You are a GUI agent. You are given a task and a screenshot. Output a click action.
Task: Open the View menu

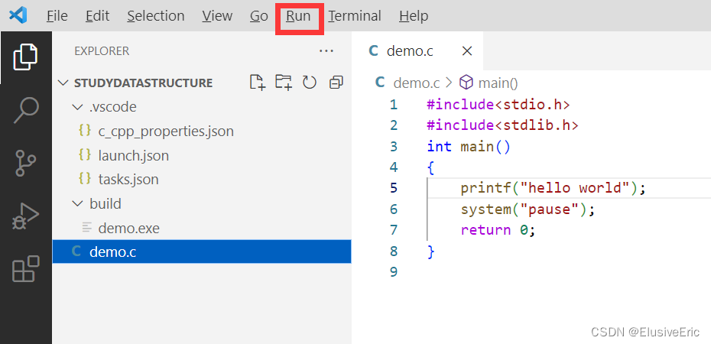coord(217,16)
